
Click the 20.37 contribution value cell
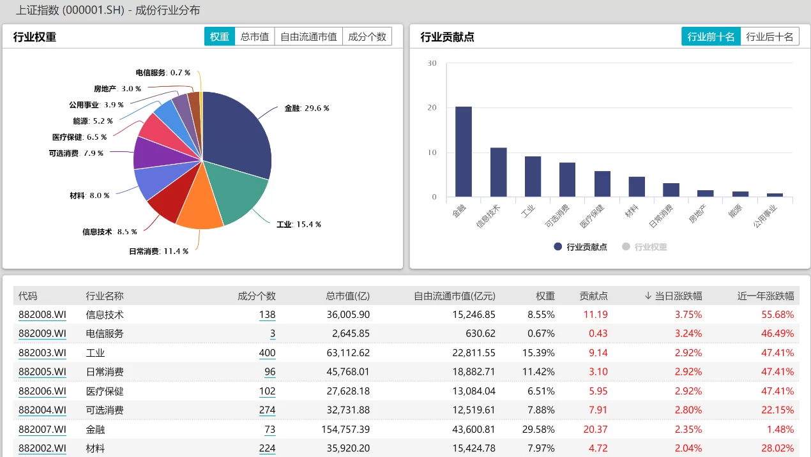pyautogui.click(x=595, y=430)
